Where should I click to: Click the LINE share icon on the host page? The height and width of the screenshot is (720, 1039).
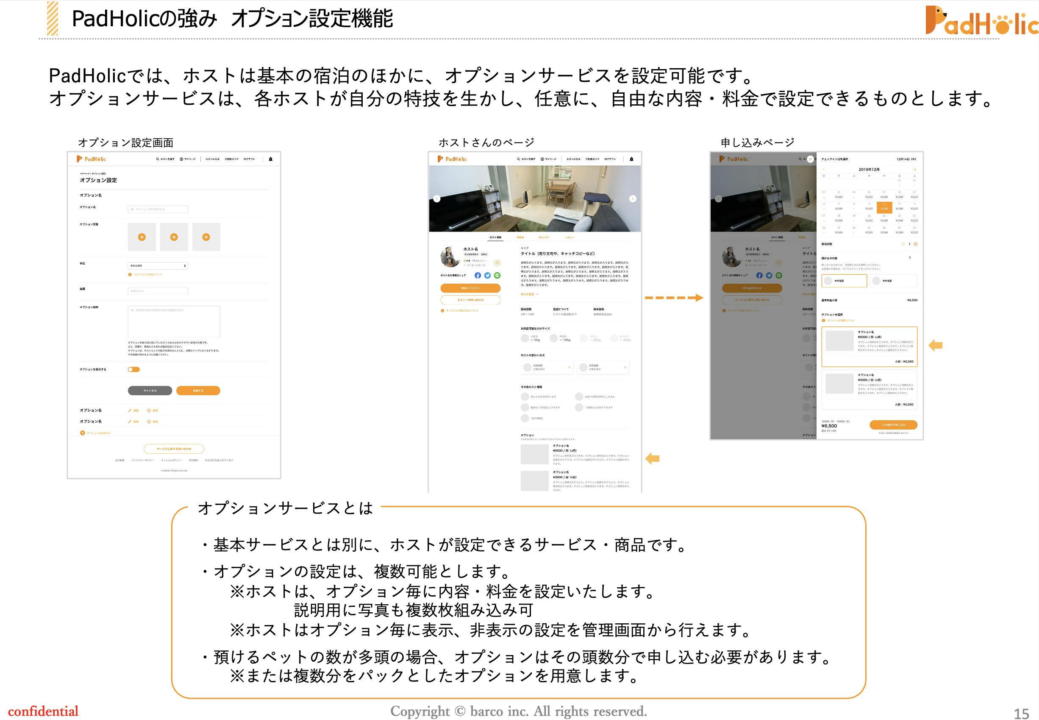pos(497,275)
